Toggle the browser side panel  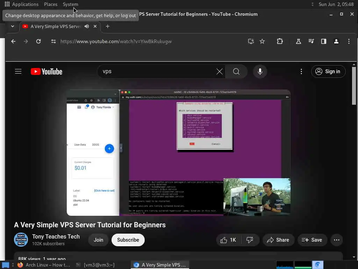(x=323, y=41)
